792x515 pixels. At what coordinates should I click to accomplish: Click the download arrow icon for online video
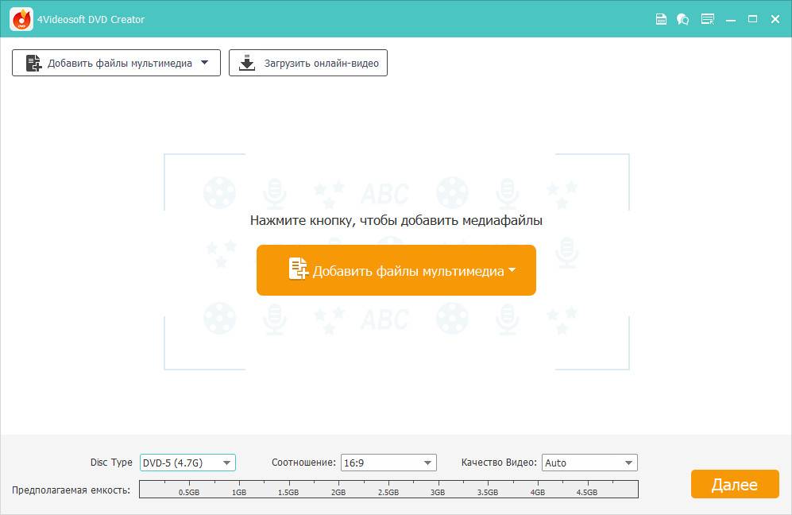click(x=248, y=64)
